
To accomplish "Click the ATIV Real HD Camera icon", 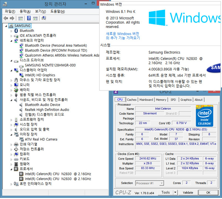I will click(21, 139).
